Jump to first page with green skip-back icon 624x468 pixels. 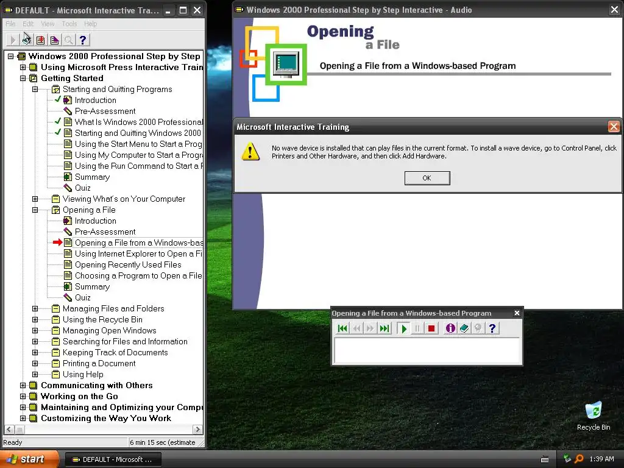coord(342,328)
